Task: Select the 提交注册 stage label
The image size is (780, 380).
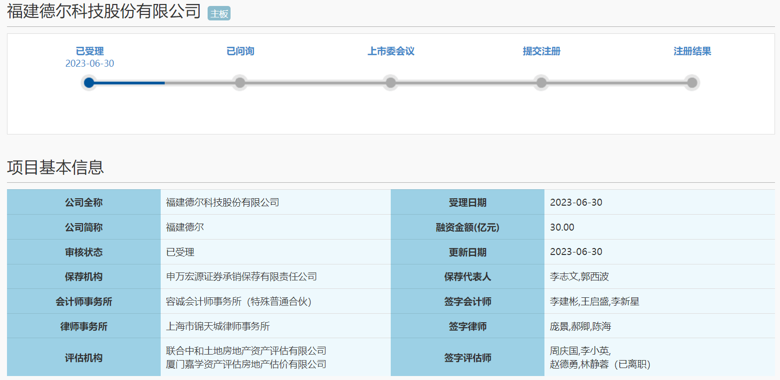Action: pos(541,51)
